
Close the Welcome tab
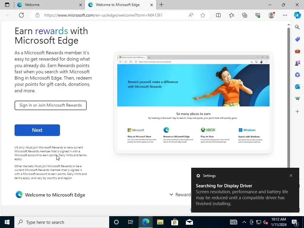click(x=81, y=5)
